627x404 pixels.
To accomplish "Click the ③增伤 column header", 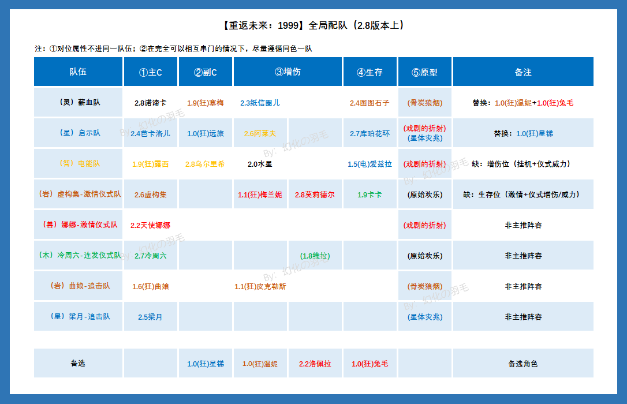I will (288, 72).
